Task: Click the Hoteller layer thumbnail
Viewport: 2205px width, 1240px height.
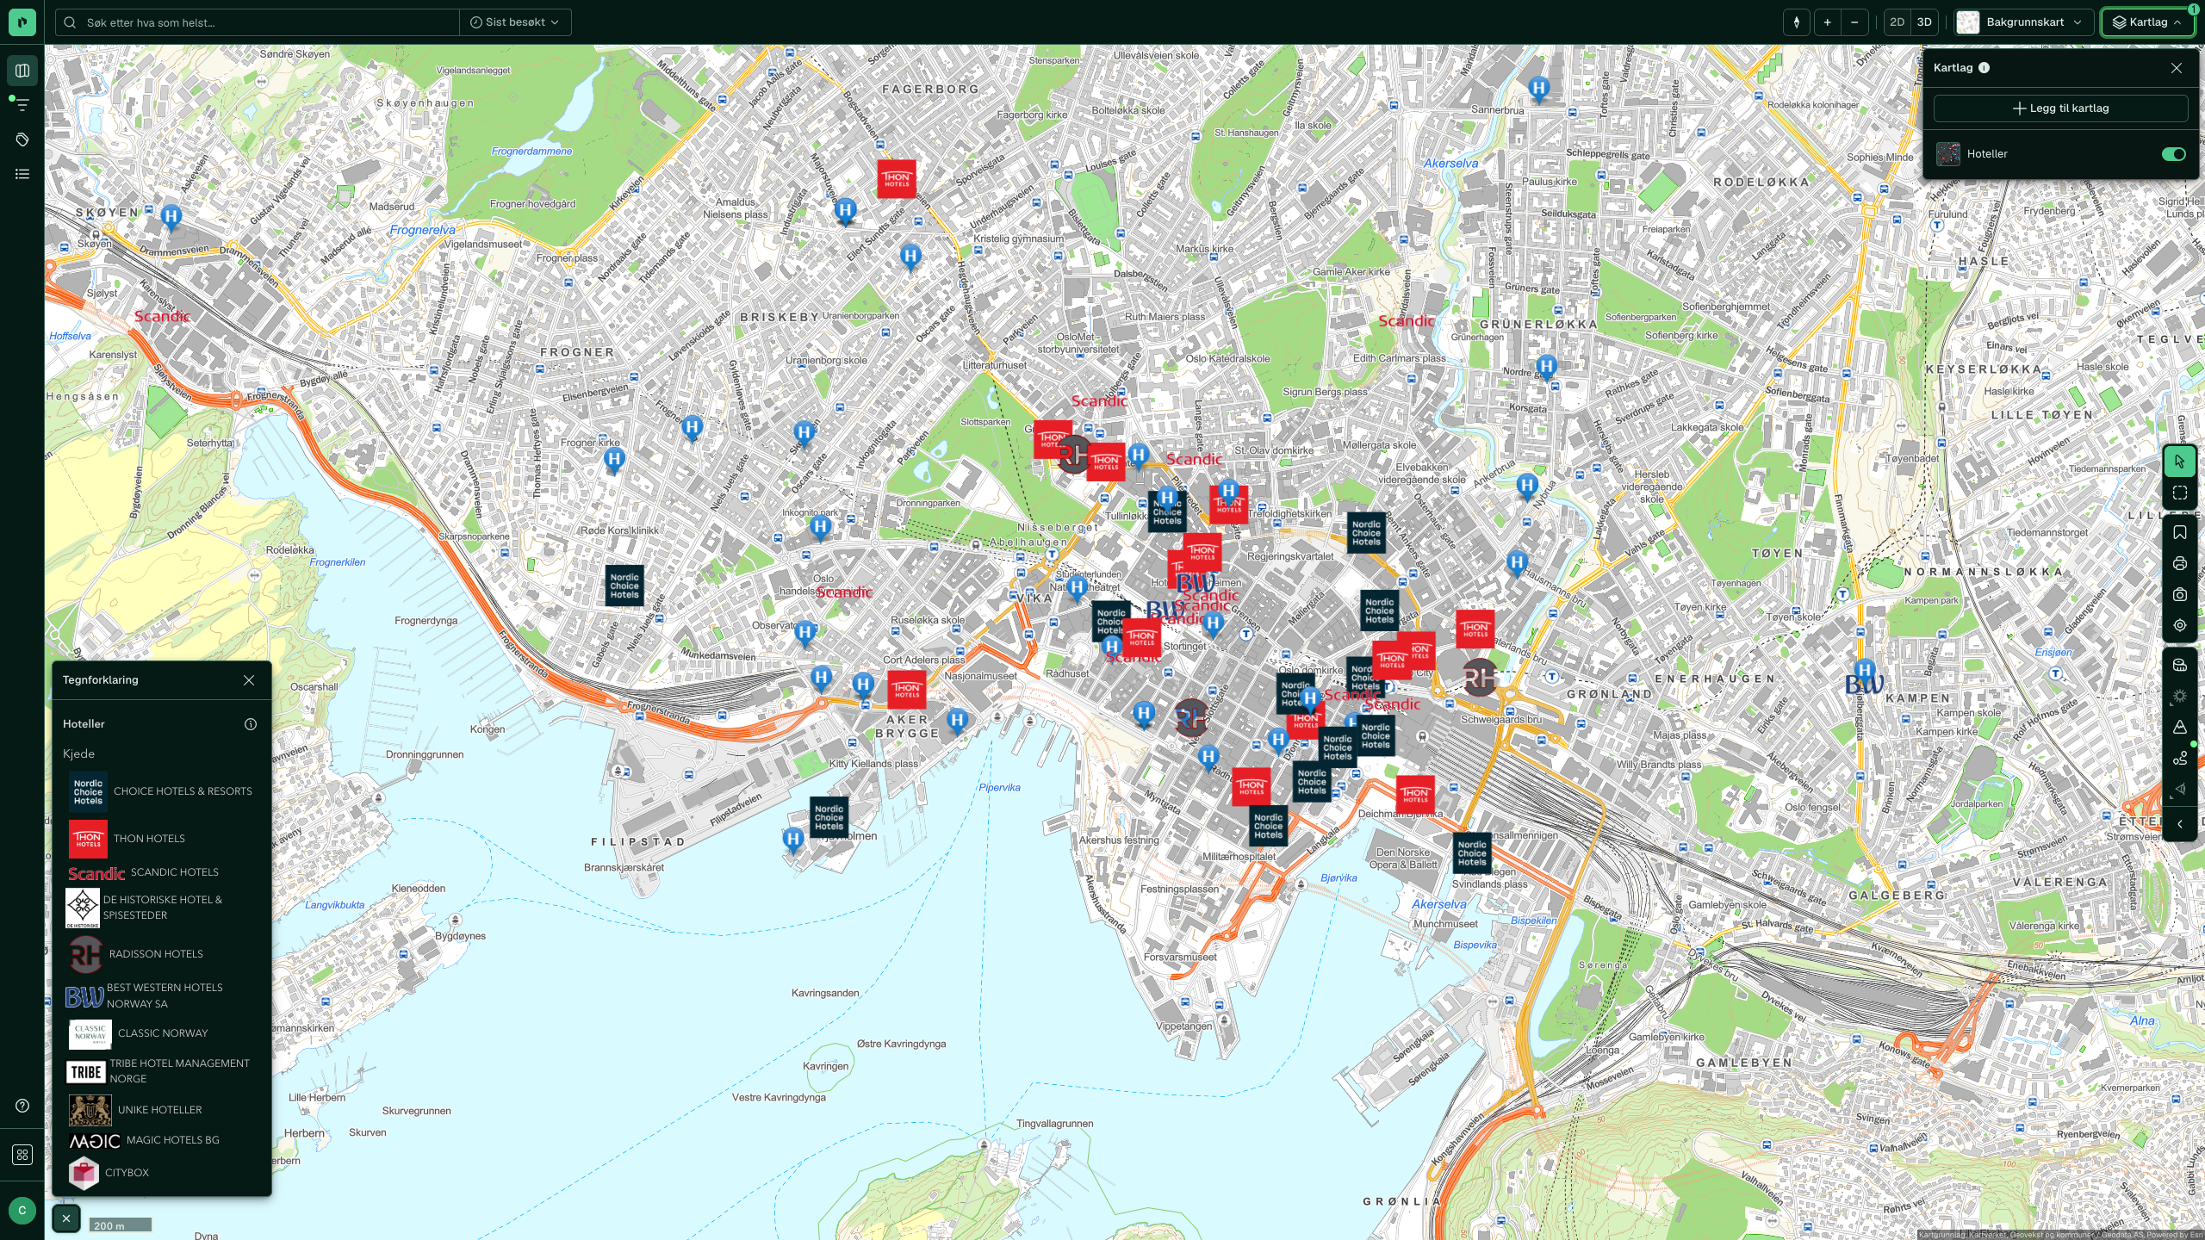Action: tap(1948, 154)
